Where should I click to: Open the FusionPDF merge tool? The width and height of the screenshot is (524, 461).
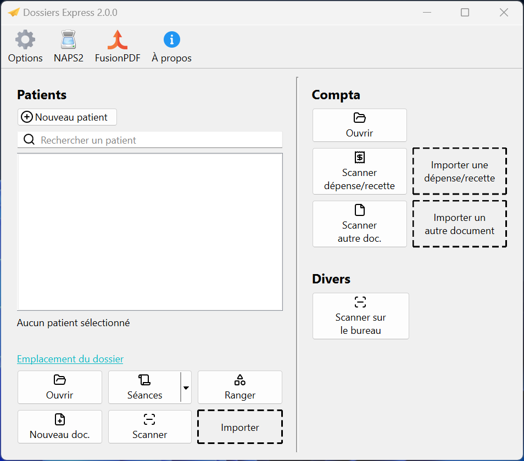[x=117, y=47]
